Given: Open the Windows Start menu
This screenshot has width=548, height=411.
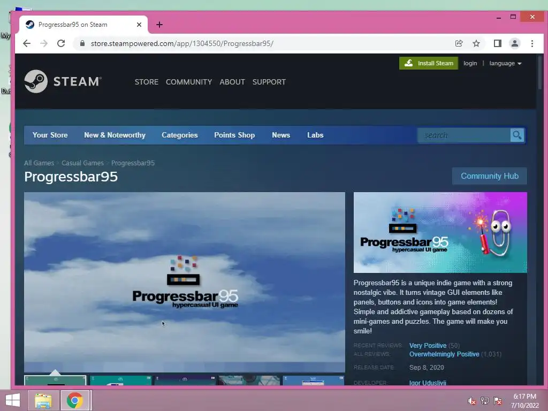Looking at the screenshot, I should click(x=13, y=400).
